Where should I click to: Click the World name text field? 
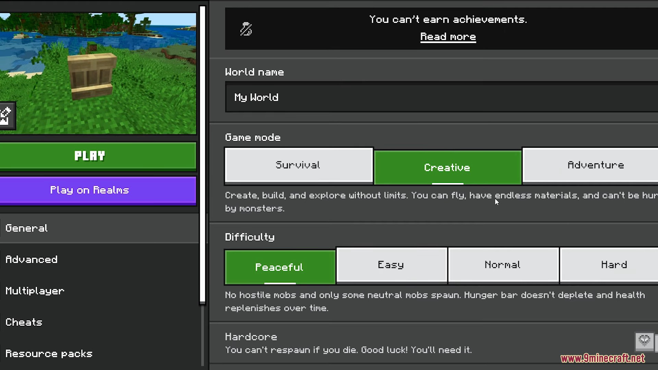(441, 97)
